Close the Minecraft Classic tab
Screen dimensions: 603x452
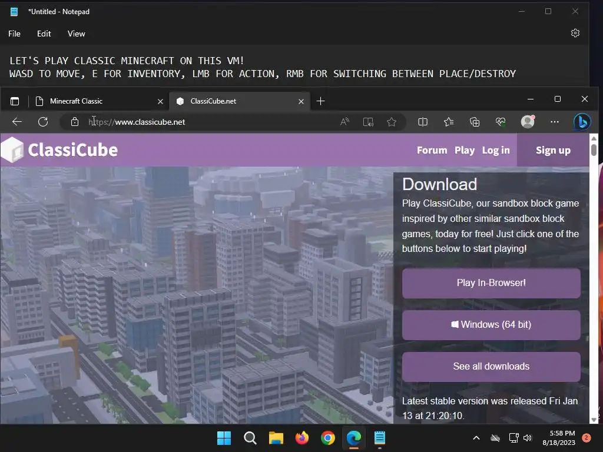point(160,101)
